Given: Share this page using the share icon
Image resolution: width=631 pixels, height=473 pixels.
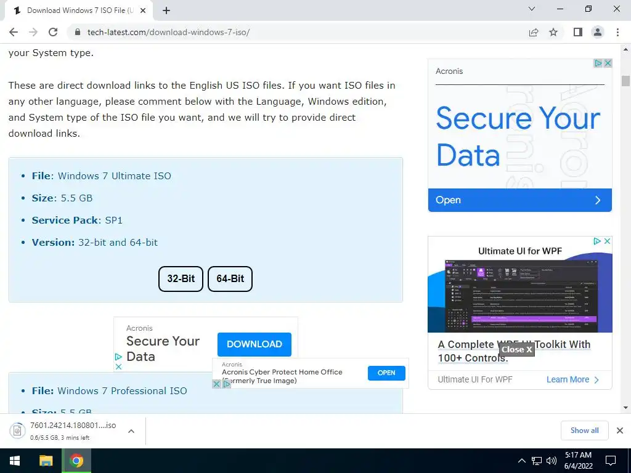Looking at the screenshot, I should 534,32.
